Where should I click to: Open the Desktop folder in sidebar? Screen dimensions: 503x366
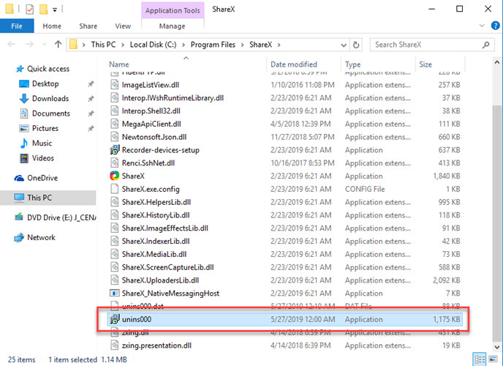[x=39, y=83]
